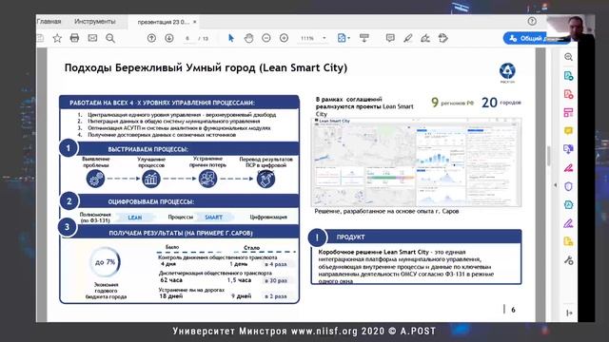
Task: Click the LEAN label on the slide
Action: click(x=135, y=218)
